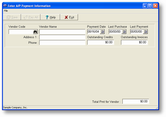
Task: Click the window resize grip corner
Action: coord(157,108)
